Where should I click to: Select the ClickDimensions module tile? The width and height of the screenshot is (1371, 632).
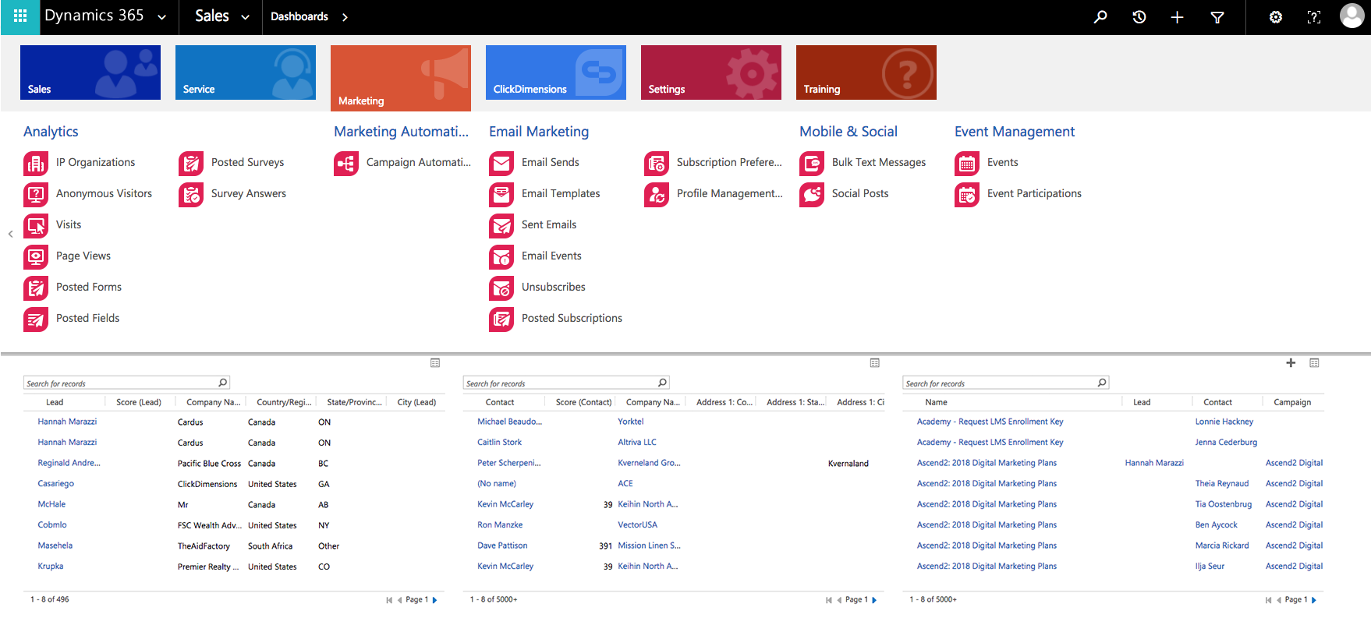point(556,72)
